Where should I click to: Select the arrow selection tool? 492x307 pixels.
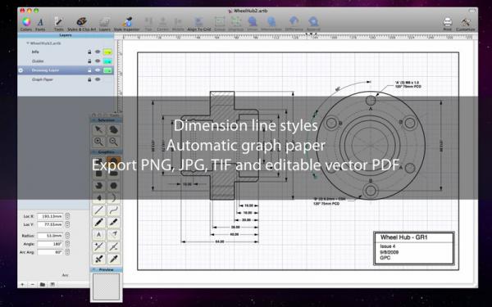point(99,129)
